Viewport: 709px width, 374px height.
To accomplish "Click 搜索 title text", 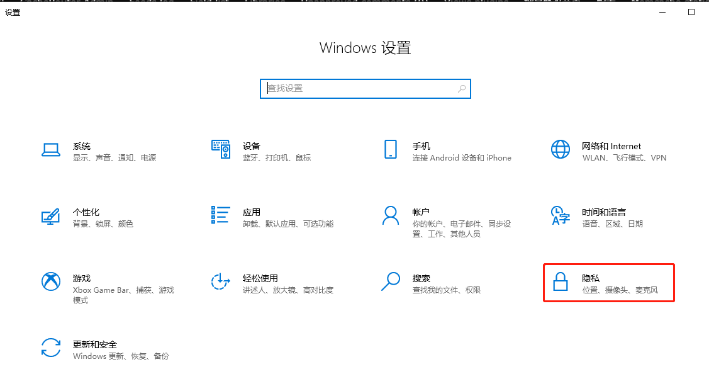I will (x=421, y=278).
